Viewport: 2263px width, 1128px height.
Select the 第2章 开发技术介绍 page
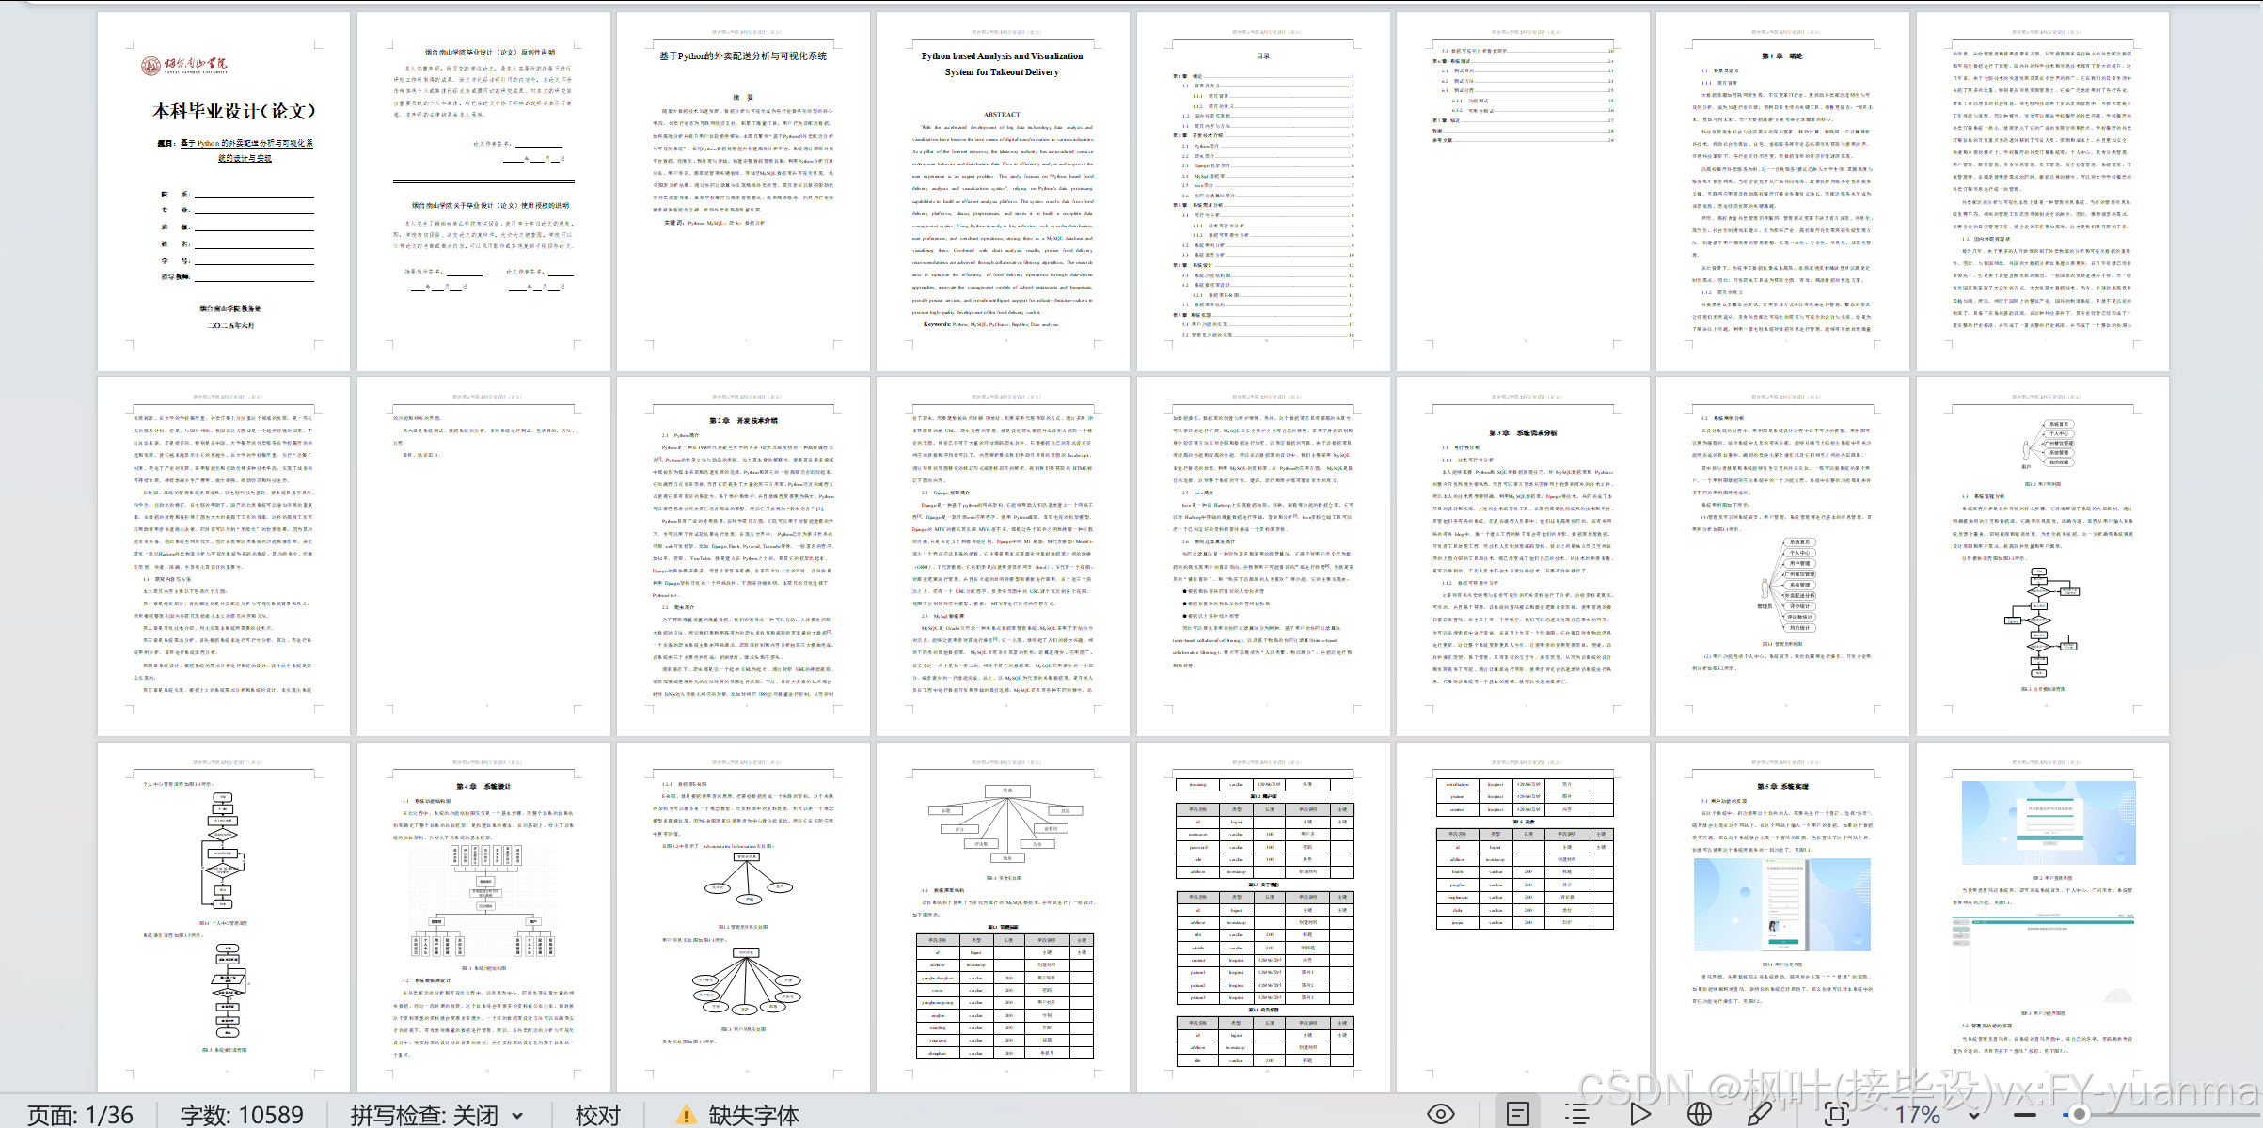743,556
